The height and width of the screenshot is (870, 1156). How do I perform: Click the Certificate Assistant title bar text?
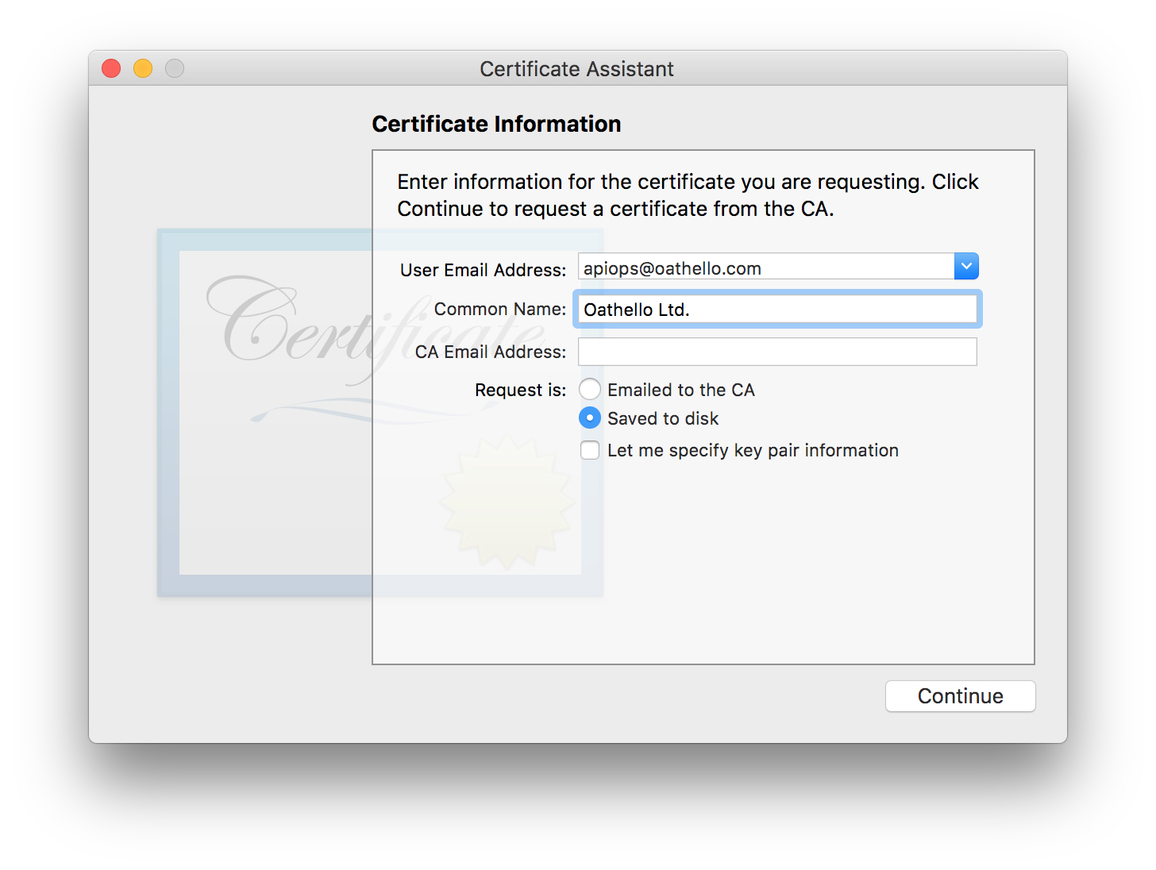(x=576, y=69)
